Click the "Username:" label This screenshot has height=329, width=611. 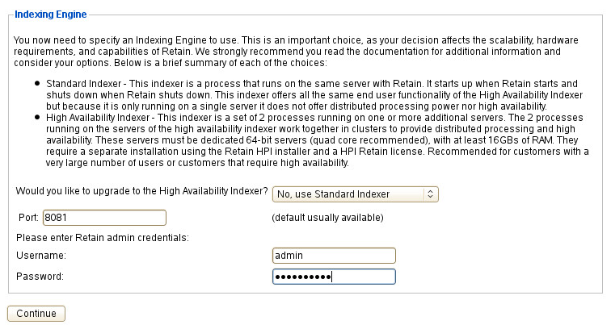pos(40,256)
